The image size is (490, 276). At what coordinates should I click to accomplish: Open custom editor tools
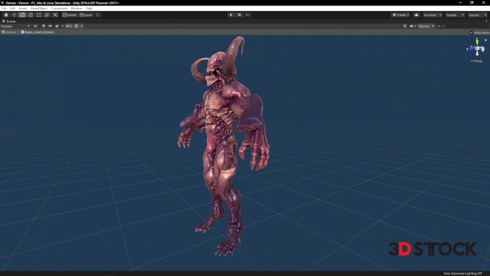(55, 15)
